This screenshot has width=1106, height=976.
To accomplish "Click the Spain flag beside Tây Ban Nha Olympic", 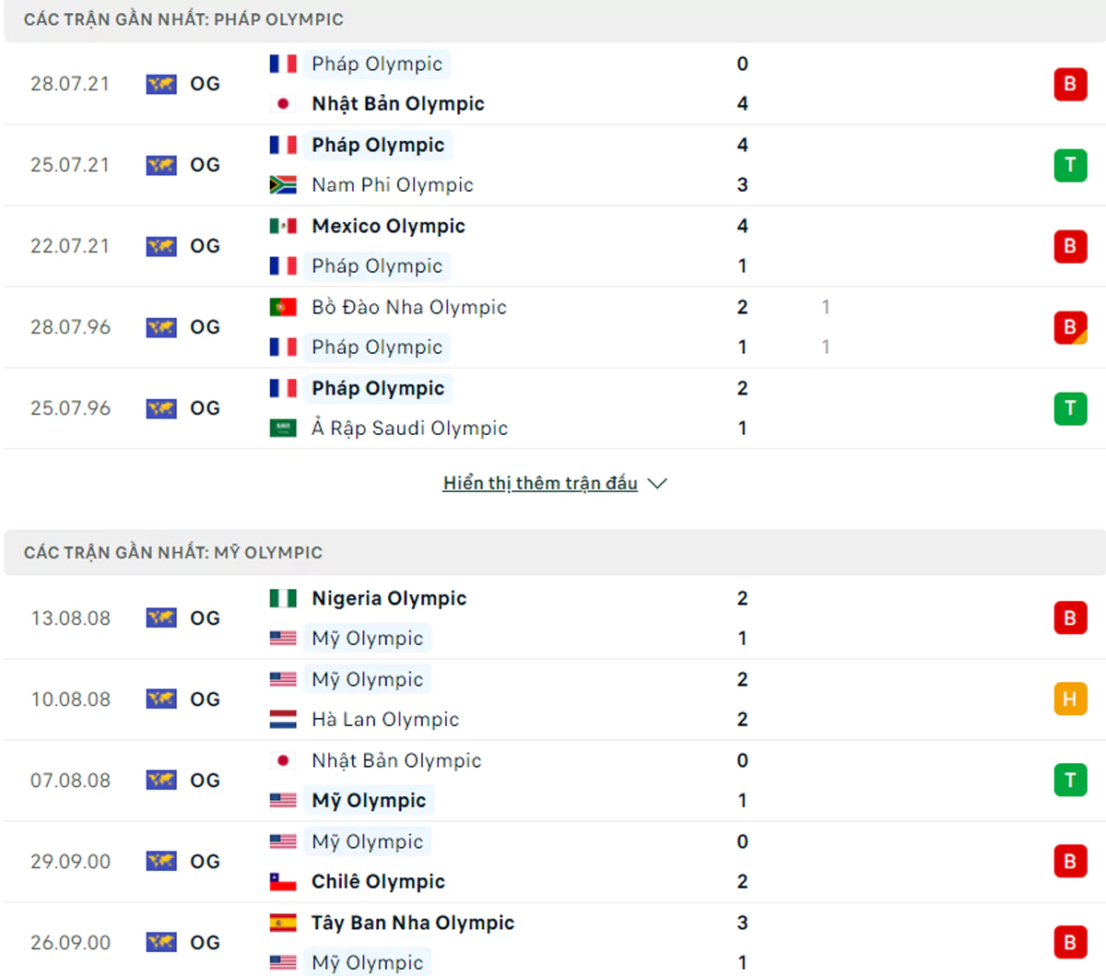I will tap(283, 923).
